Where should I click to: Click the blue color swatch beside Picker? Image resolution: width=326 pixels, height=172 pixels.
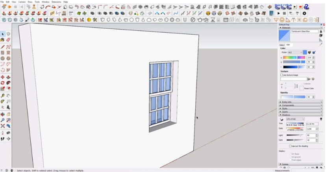[x=305, y=53]
